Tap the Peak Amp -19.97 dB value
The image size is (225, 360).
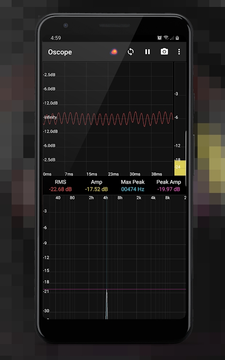tap(169, 189)
